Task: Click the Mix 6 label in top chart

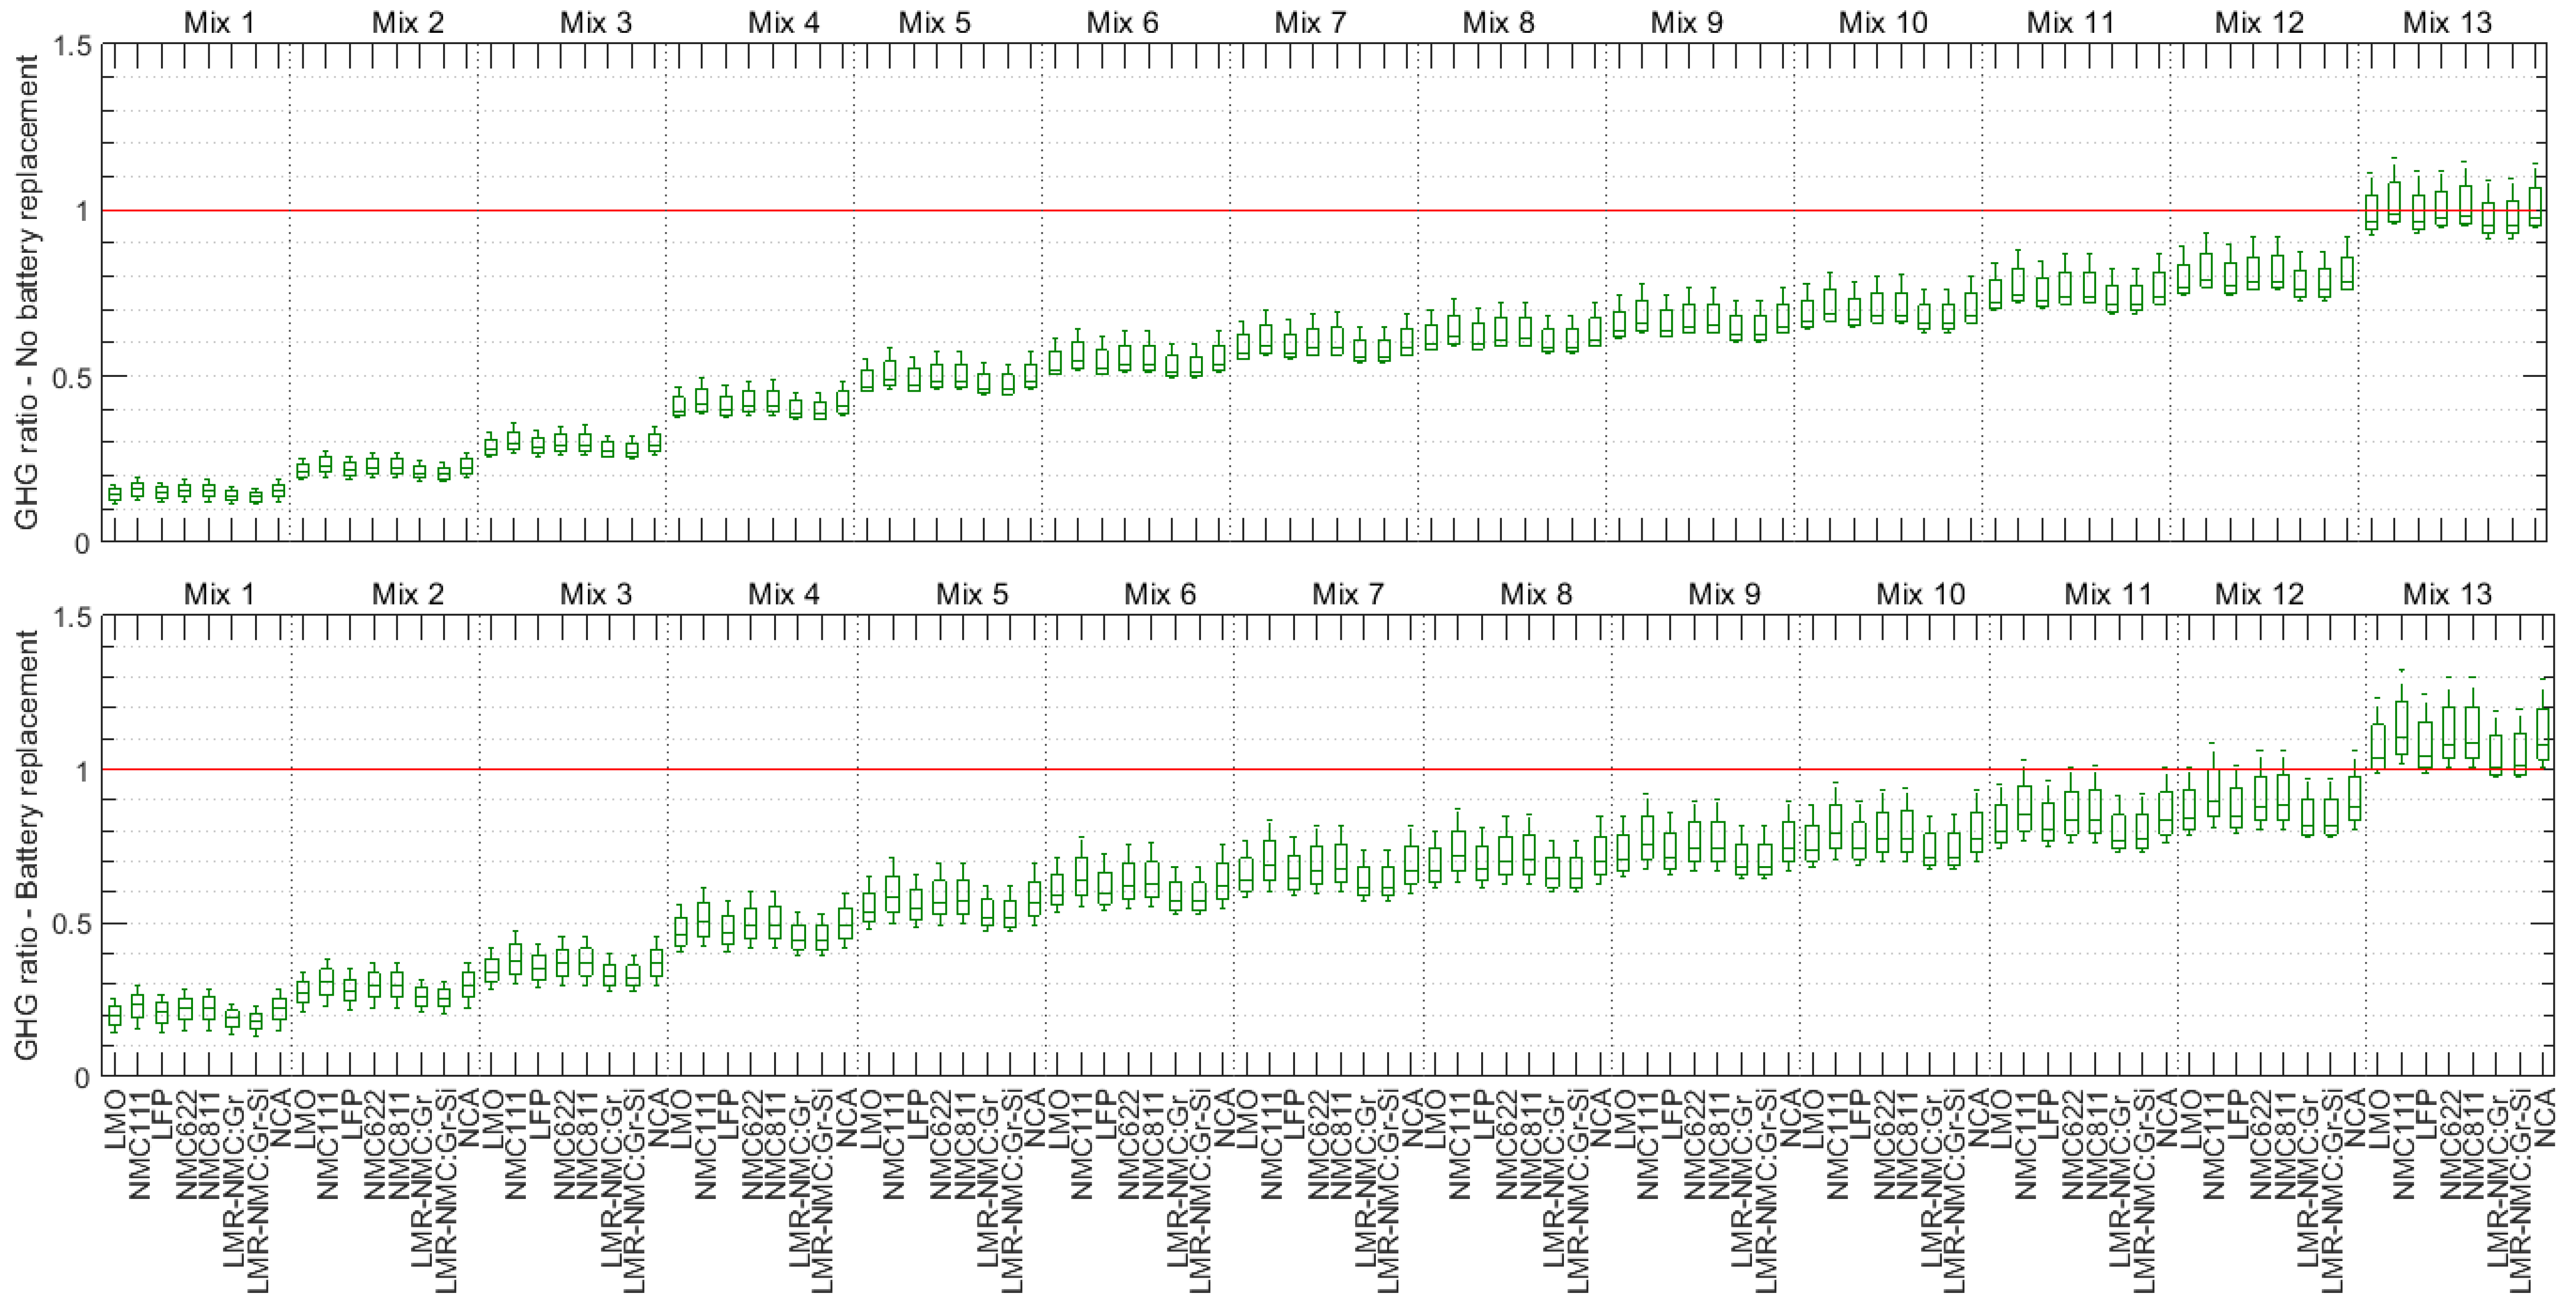Action: pyautogui.click(x=1122, y=23)
